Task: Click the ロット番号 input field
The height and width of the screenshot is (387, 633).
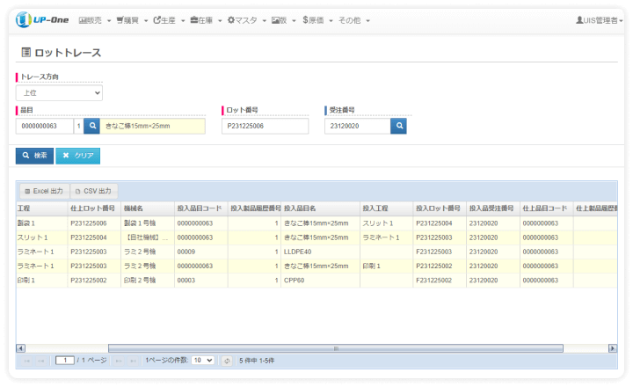Action: (x=265, y=126)
